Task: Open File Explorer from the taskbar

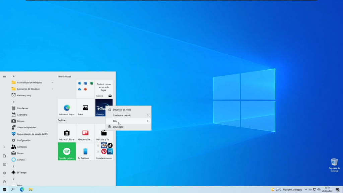Action: coord(30,189)
